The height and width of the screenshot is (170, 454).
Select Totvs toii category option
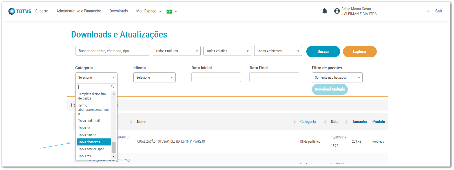click(x=94, y=156)
